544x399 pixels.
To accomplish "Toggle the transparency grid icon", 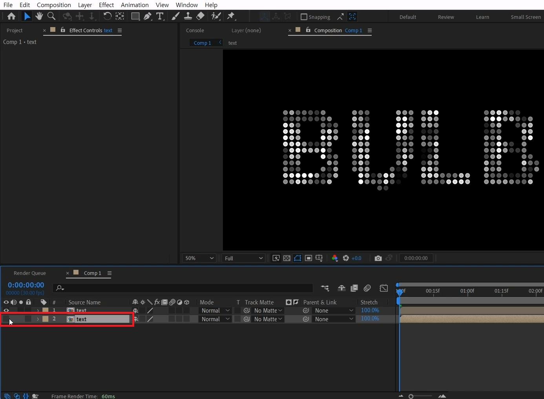I will 287,258.
